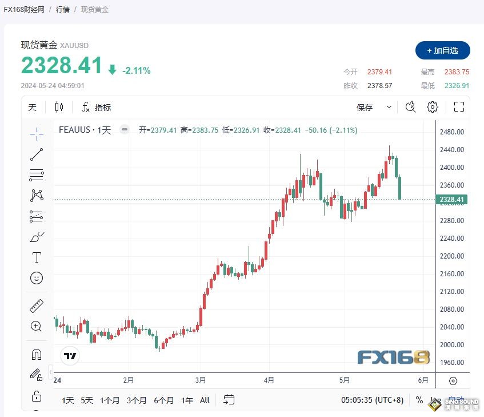Click the 5月 time axis label
The height and width of the screenshot is (417, 484).
point(344,380)
